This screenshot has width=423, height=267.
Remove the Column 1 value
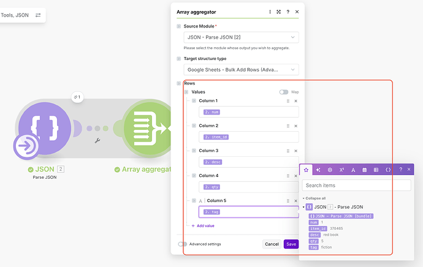[x=295, y=101]
